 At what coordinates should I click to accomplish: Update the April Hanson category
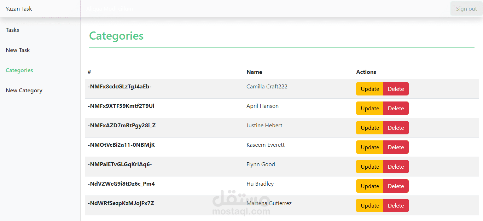pyautogui.click(x=369, y=109)
